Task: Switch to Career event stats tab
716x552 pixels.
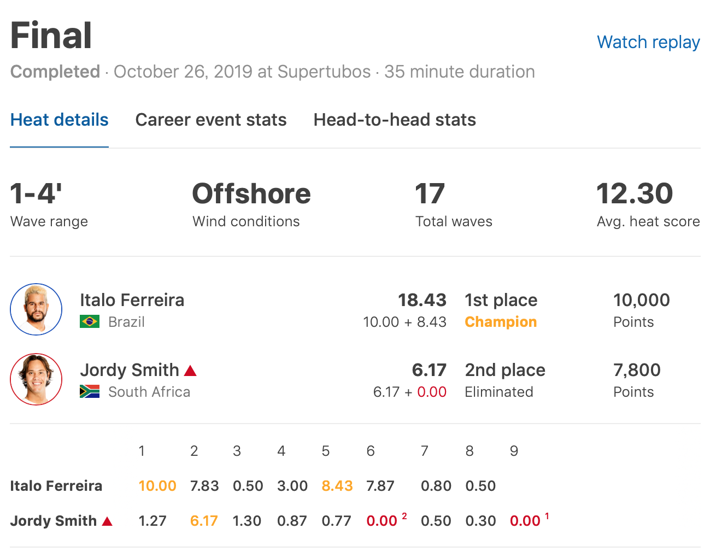Action: [211, 120]
